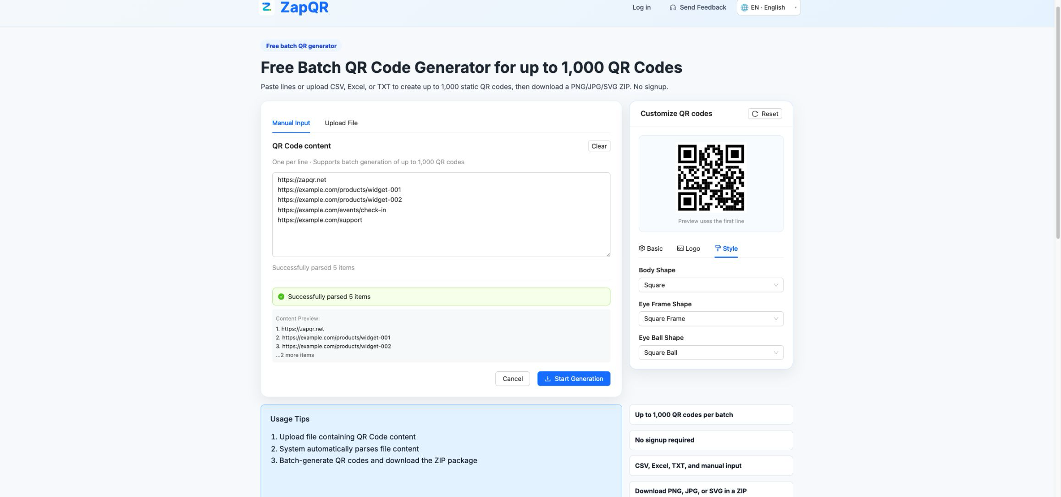Click the 'Successfully parsed 5 items' green banner

coord(441,297)
